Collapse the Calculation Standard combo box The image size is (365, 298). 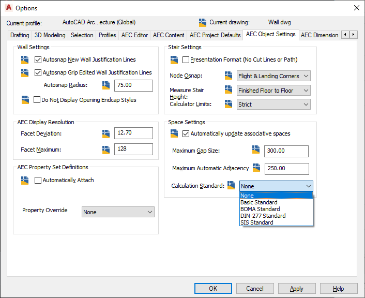(276, 186)
